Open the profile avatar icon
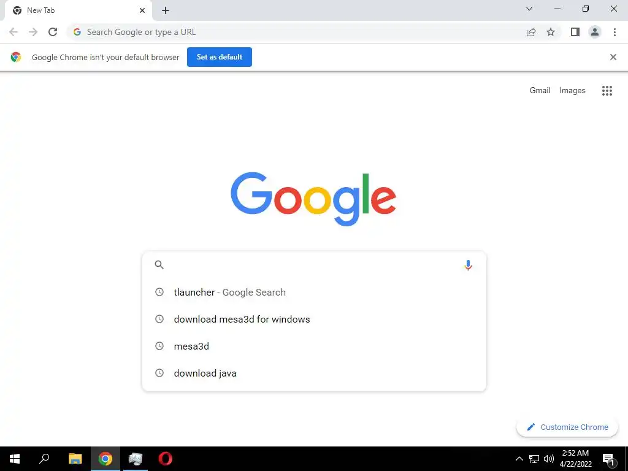Image resolution: width=628 pixels, height=471 pixels. [x=595, y=32]
